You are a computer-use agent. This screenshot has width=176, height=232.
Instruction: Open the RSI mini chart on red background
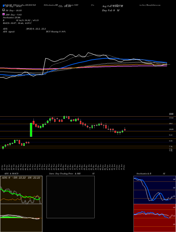[x=155, y=218]
